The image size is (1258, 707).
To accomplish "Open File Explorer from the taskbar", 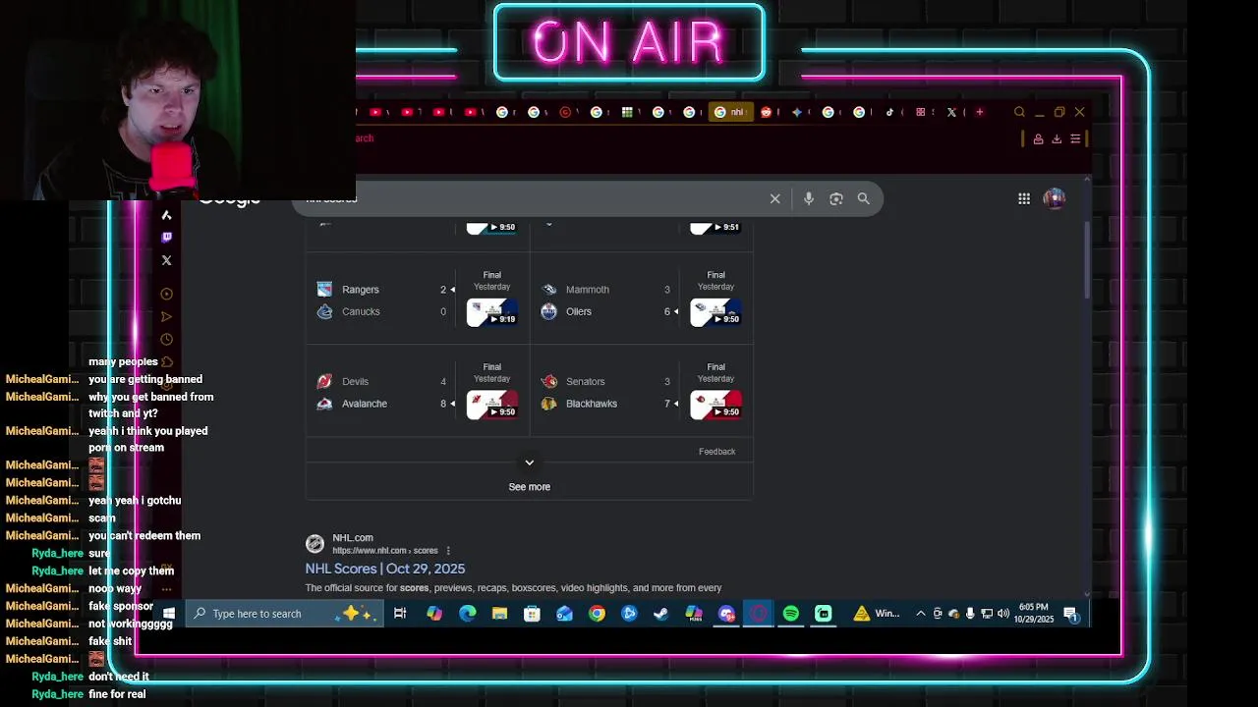I will (499, 614).
